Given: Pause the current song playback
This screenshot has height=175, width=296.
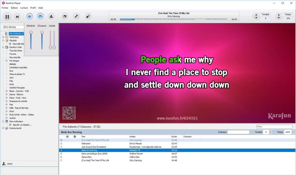Looking at the screenshot, I should 7,17.
